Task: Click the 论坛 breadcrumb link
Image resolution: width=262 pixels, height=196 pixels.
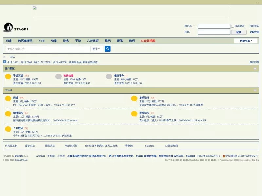Action: coord(12,57)
